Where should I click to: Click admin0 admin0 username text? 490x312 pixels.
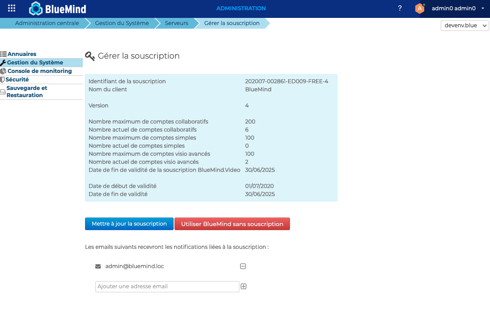coord(454,9)
